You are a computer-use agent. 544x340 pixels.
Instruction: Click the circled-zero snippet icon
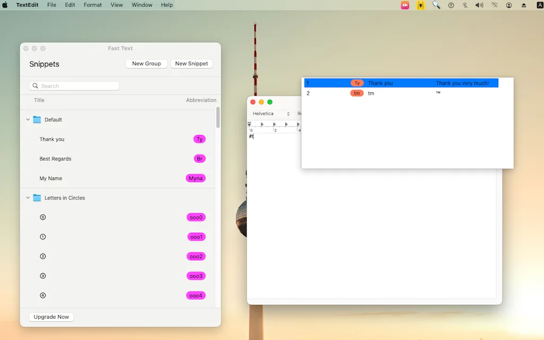coord(42,217)
